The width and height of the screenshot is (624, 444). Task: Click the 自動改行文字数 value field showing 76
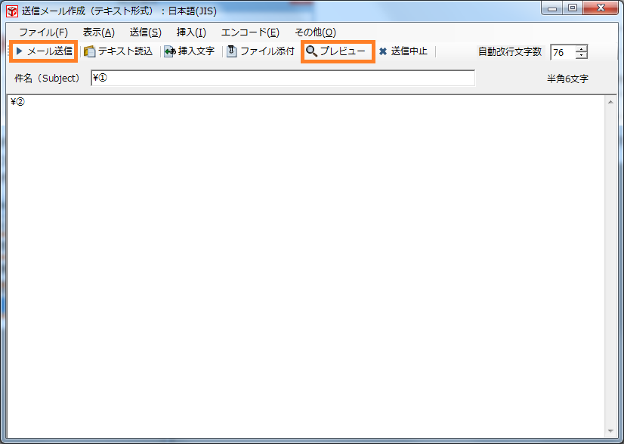(x=563, y=52)
